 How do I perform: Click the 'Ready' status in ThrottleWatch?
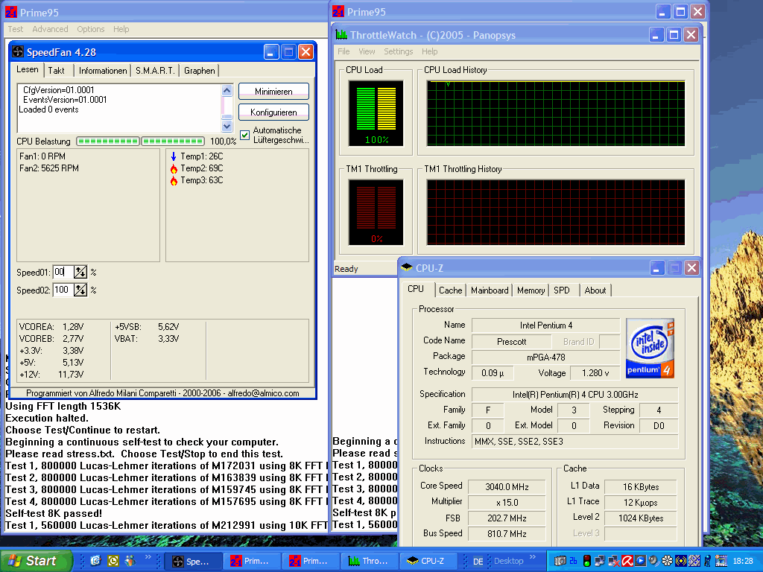click(346, 269)
